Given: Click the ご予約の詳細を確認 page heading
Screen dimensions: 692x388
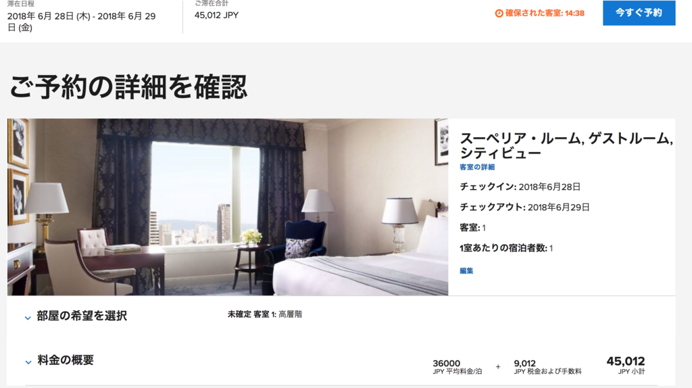Looking at the screenshot, I should (128, 87).
